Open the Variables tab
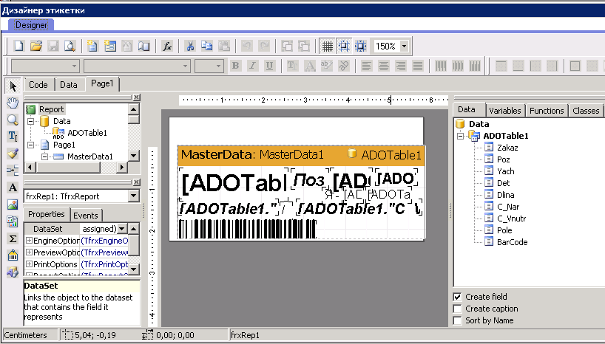 click(504, 111)
